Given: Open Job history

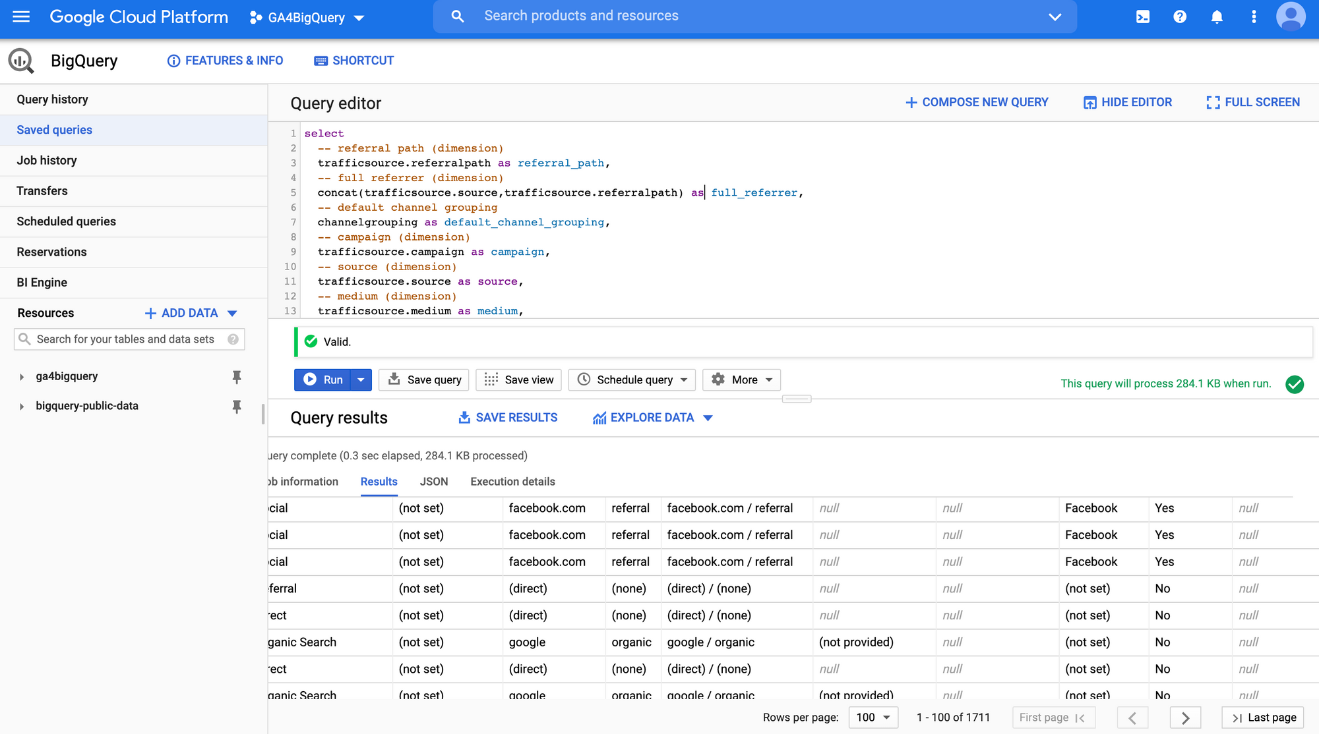Looking at the screenshot, I should pos(133,160).
